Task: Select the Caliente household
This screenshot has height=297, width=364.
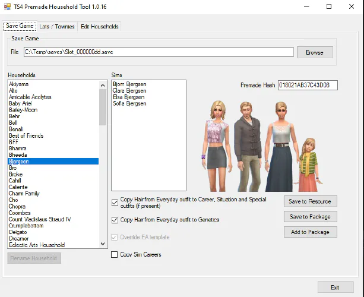Action: (18, 187)
